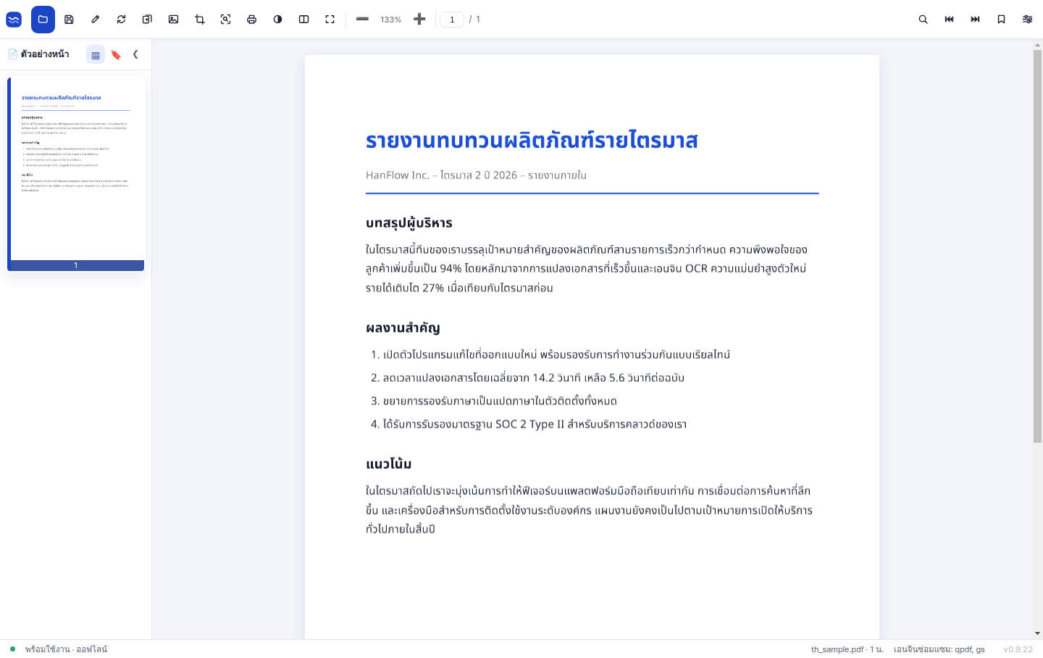Screen dimensions: 1043x658
Task: Click list item 2 about 14.2 วินาที
Action: (x=527, y=378)
